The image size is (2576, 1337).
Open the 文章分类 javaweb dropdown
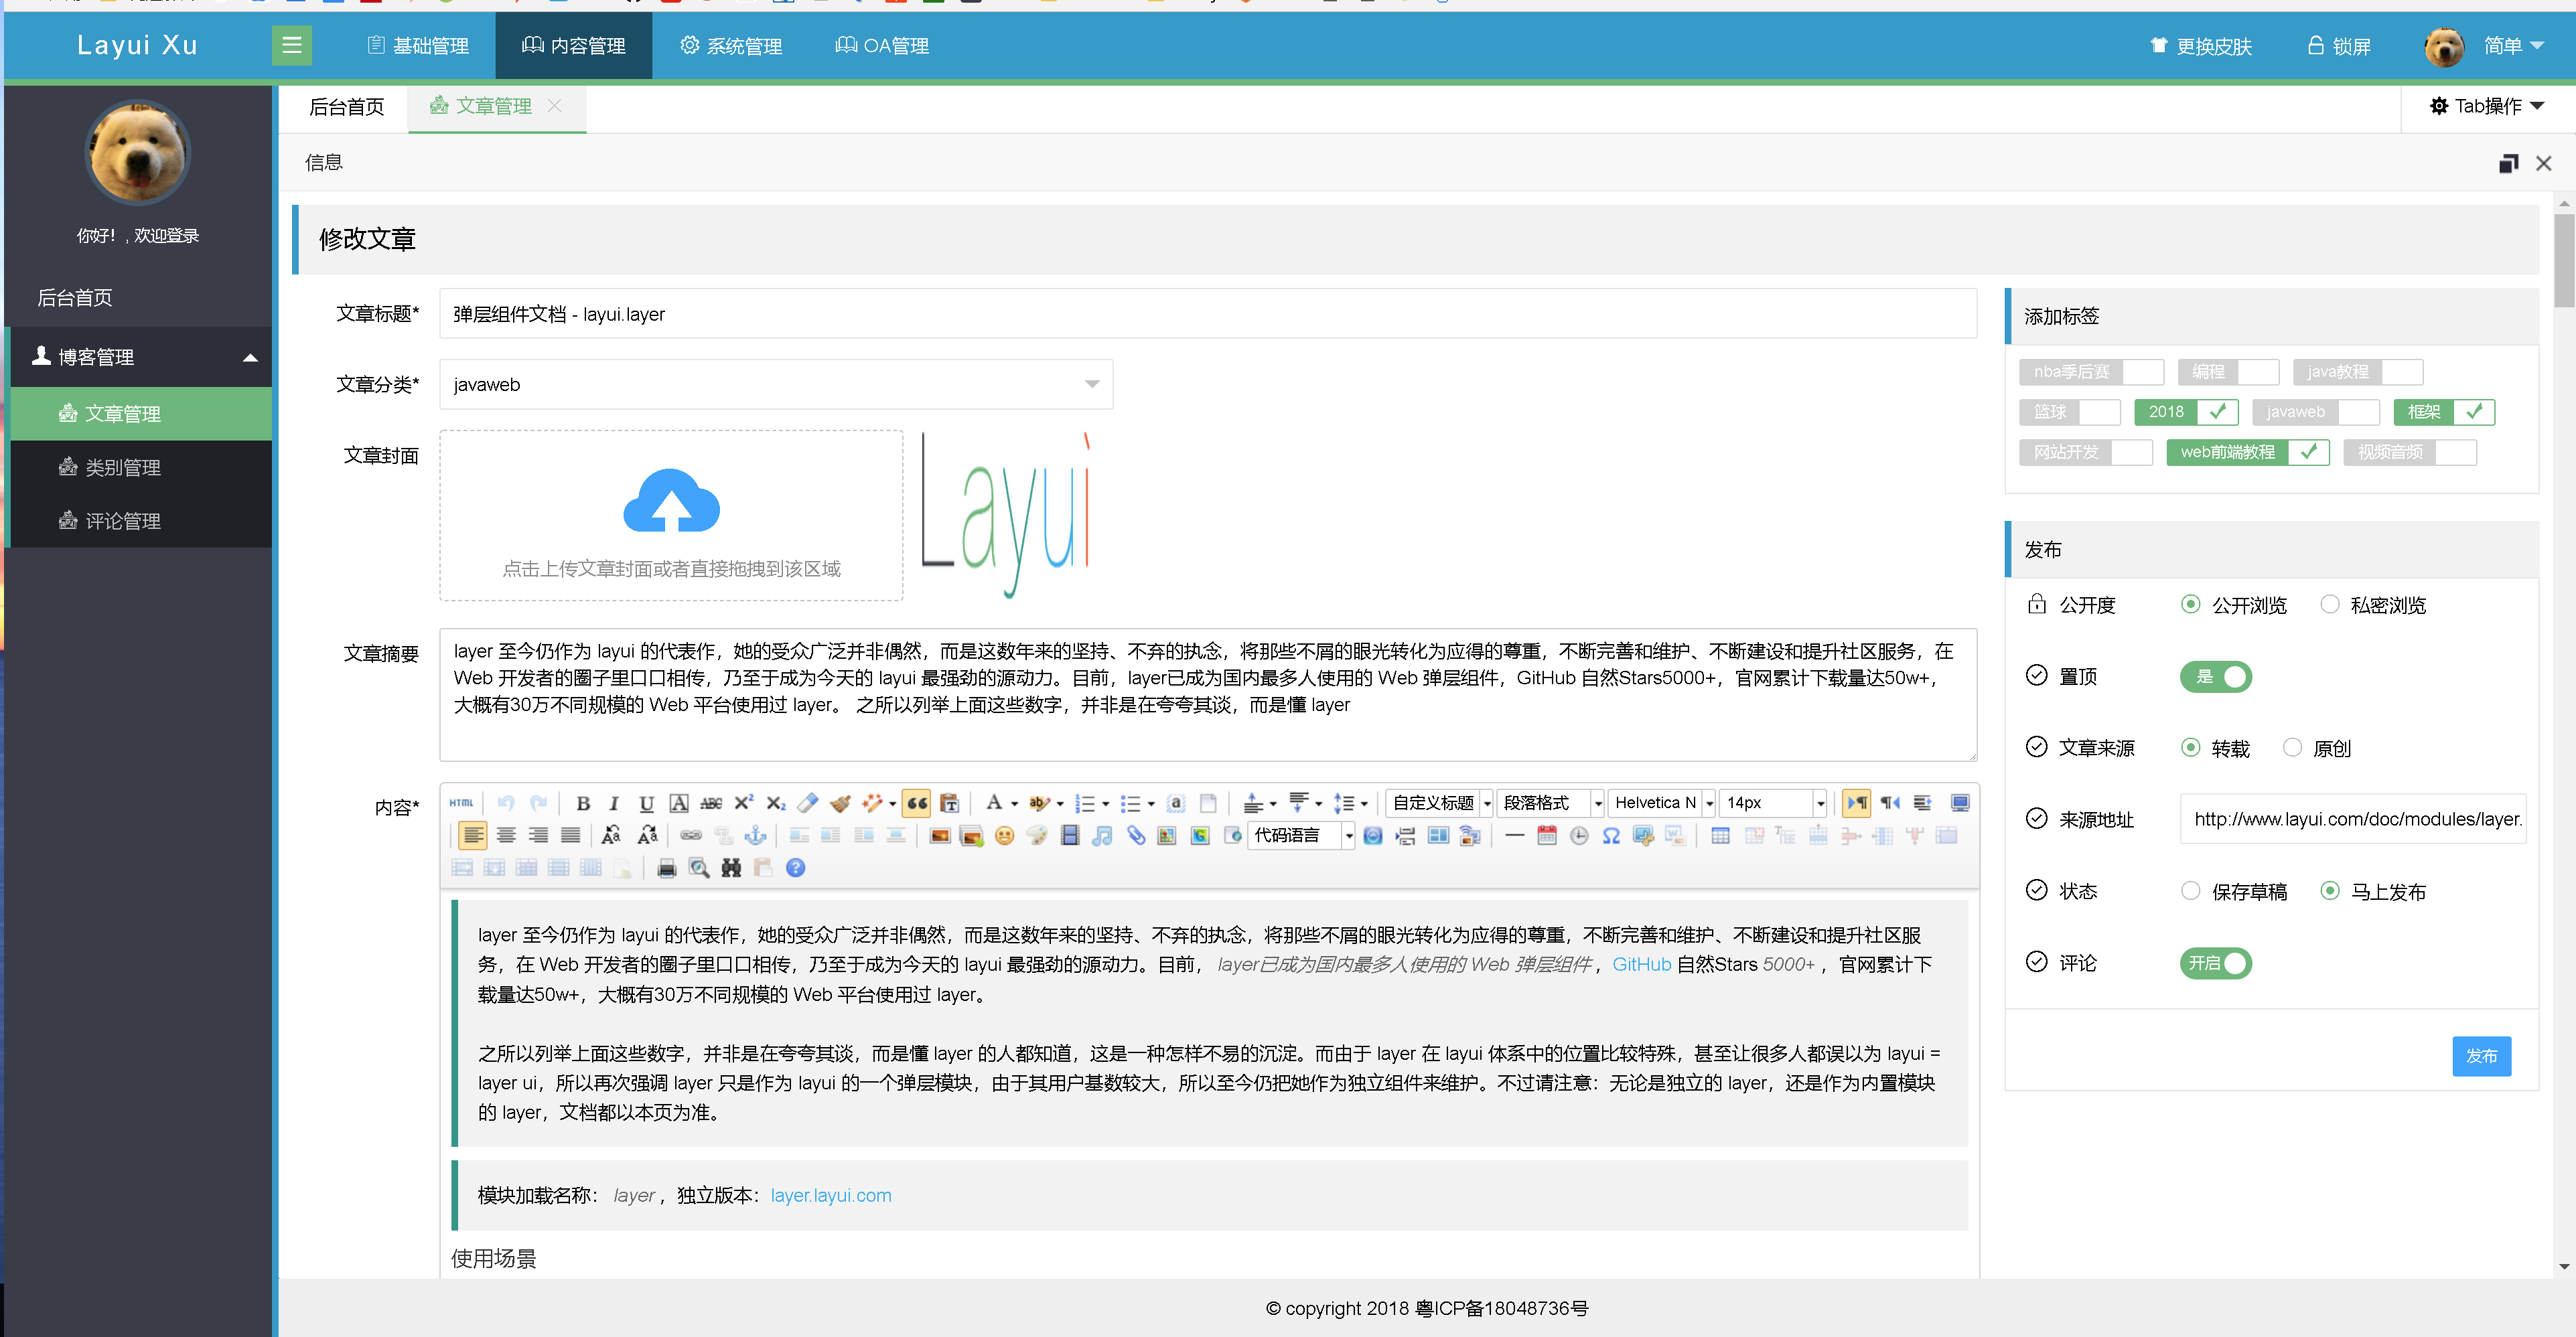click(776, 385)
